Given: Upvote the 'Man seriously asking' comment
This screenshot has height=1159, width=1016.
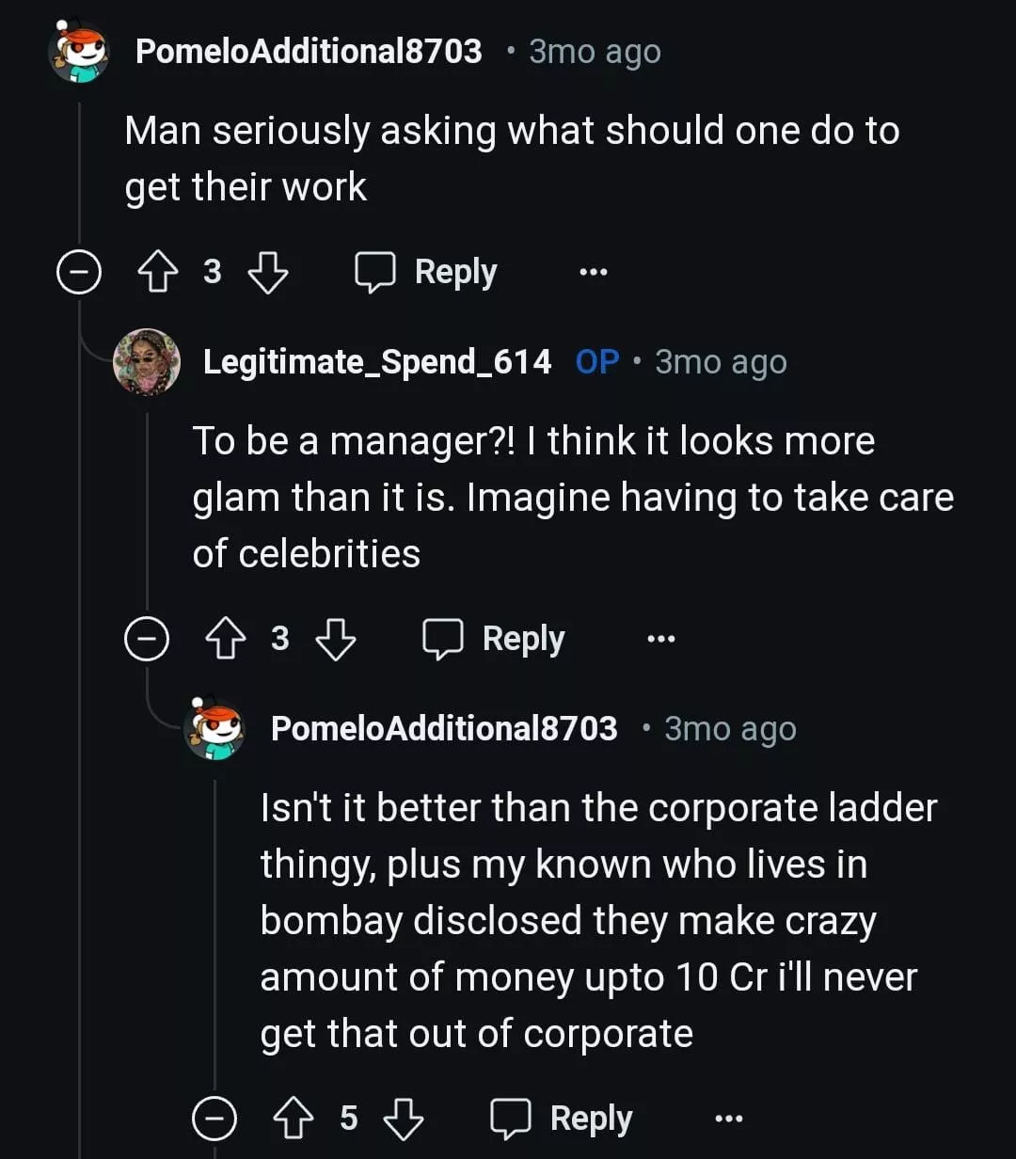Looking at the screenshot, I should pyautogui.click(x=158, y=273).
